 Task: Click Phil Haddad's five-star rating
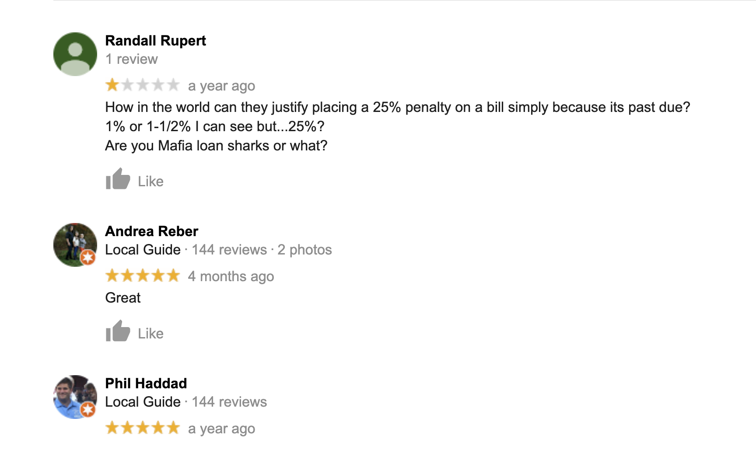(x=142, y=428)
